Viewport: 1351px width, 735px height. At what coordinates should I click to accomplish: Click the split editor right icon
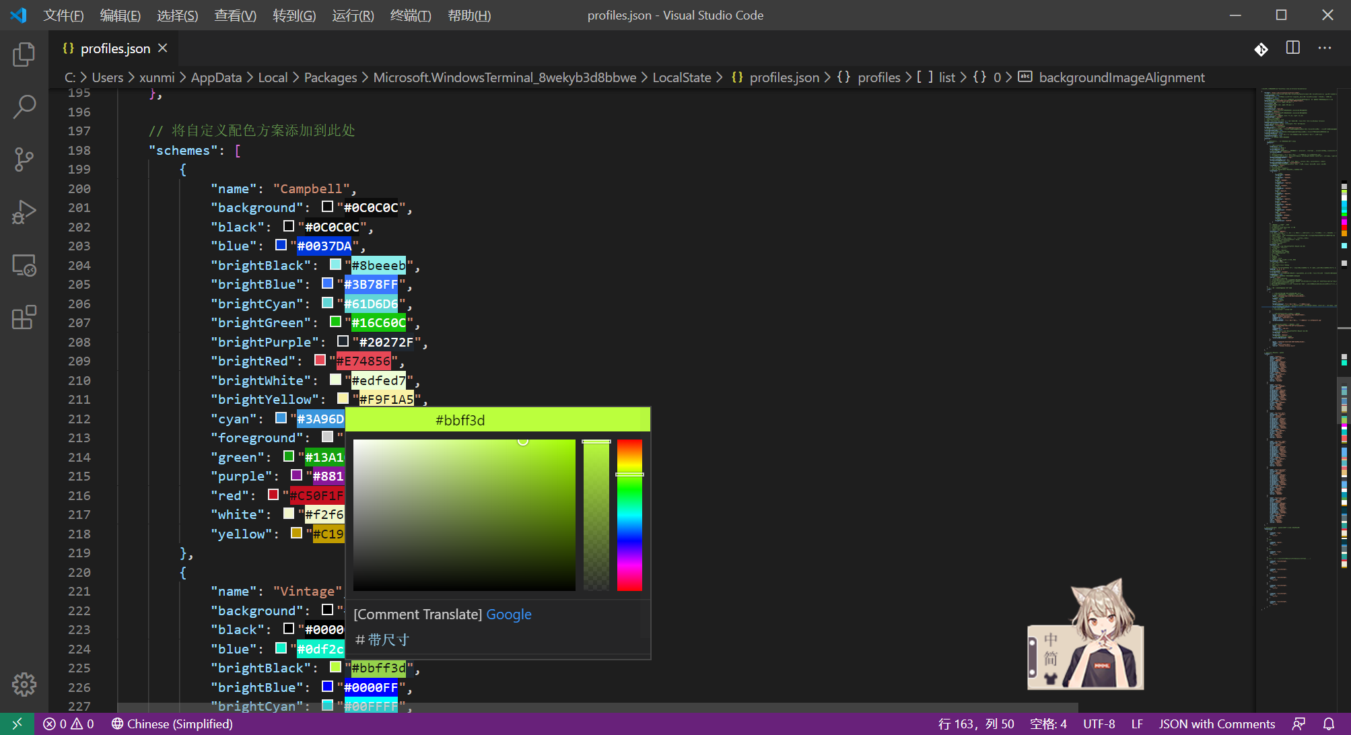1293,48
